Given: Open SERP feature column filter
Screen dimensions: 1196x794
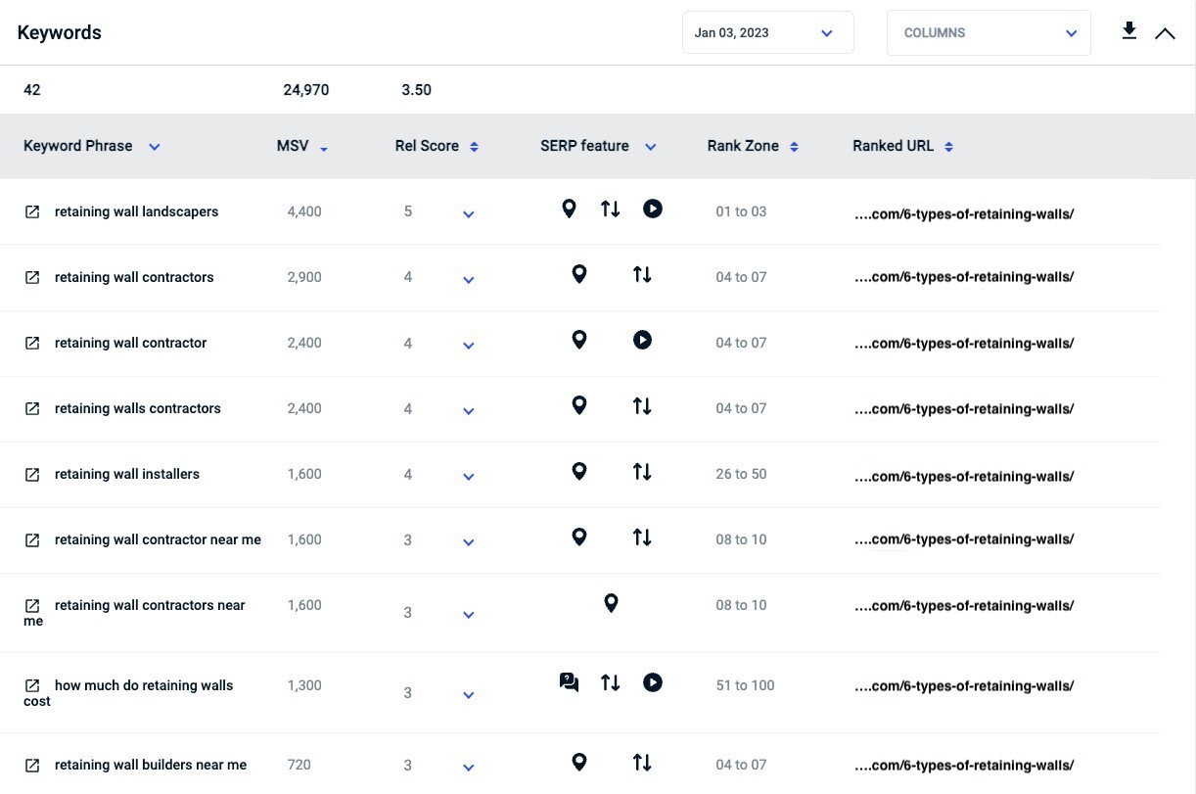Looking at the screenshot, I should [x=650, y=147].
